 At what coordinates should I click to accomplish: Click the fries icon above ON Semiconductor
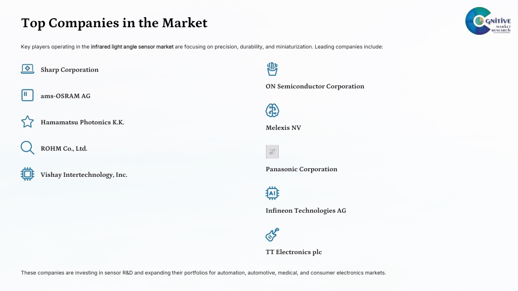[x=272, y=69]
